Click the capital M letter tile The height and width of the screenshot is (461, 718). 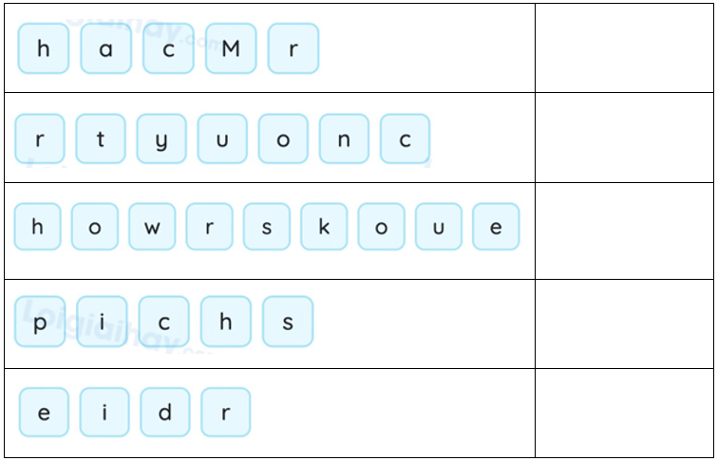pos(231,48)
